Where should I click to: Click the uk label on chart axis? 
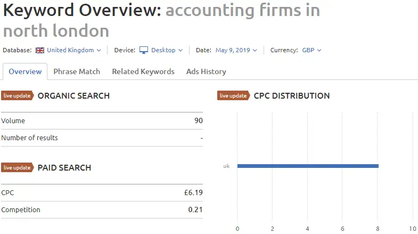tap(226, 166)
